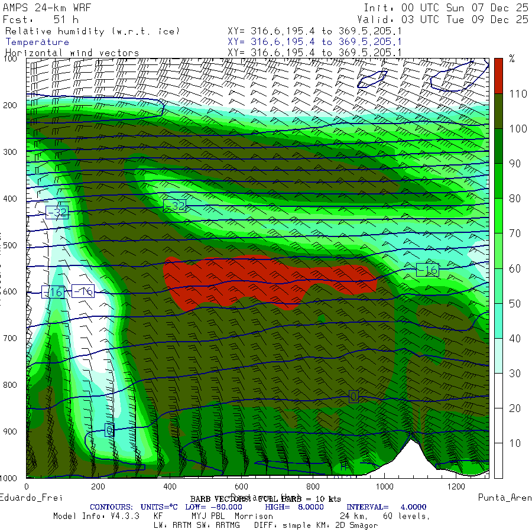Click the legend value "110"

(518, 93)
